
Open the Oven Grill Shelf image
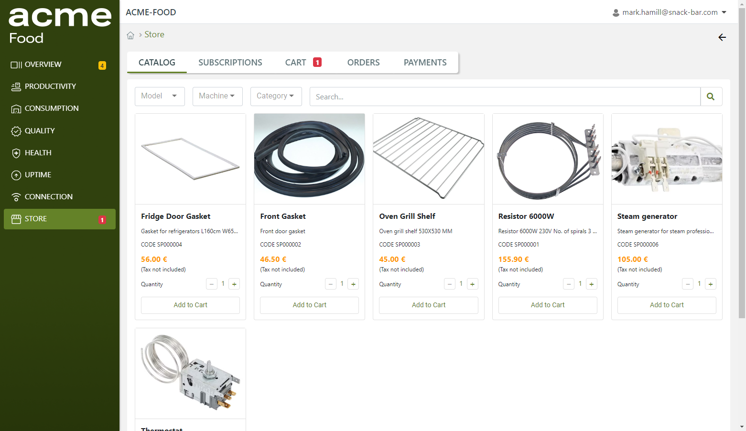(429, 159)
